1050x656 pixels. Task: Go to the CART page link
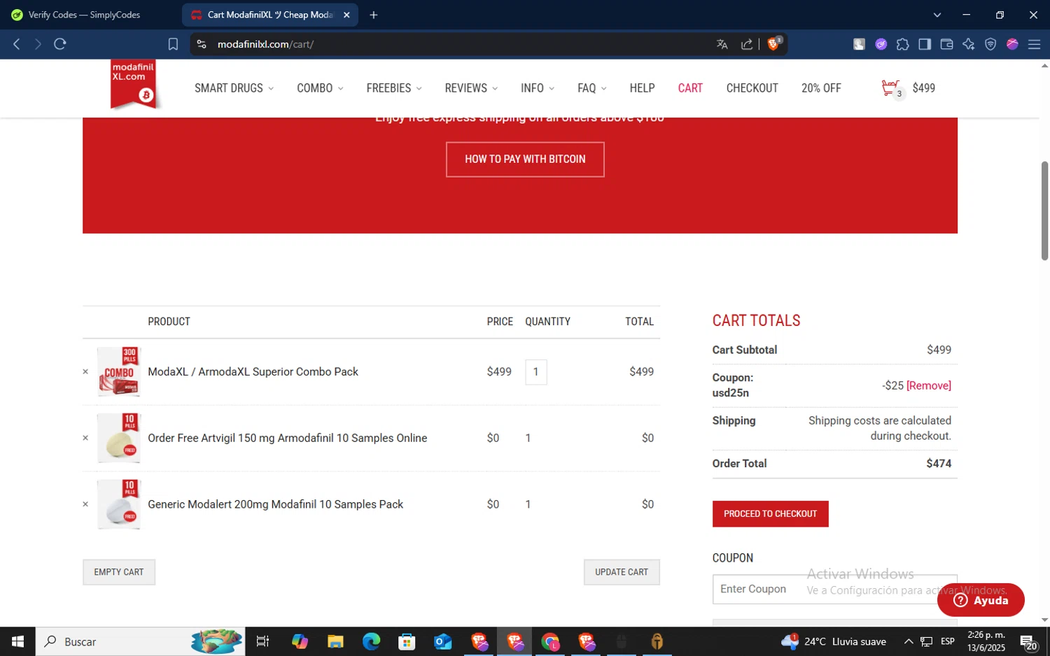click(690, 88)
